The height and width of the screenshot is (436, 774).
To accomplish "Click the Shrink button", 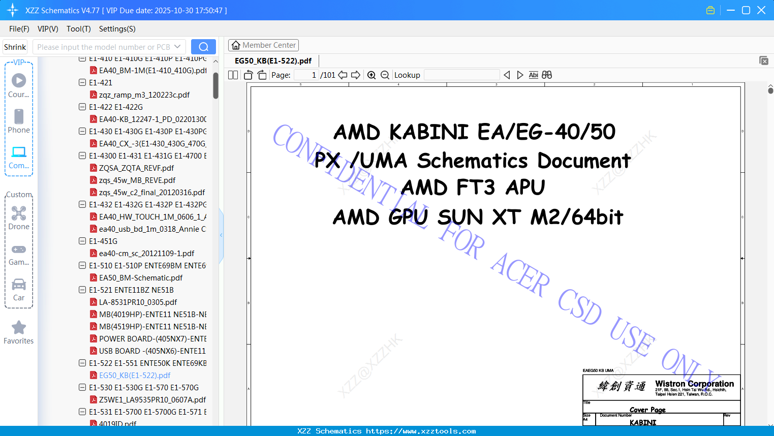I will point(15,47).
